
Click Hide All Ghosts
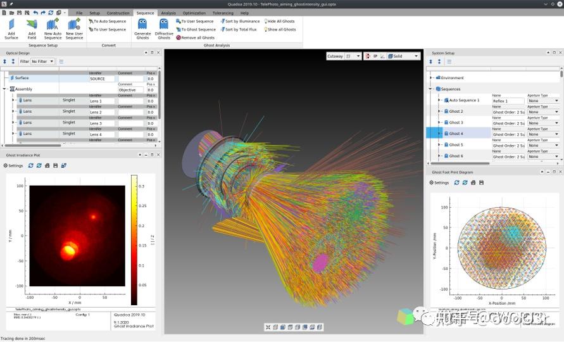coord(280,22)
